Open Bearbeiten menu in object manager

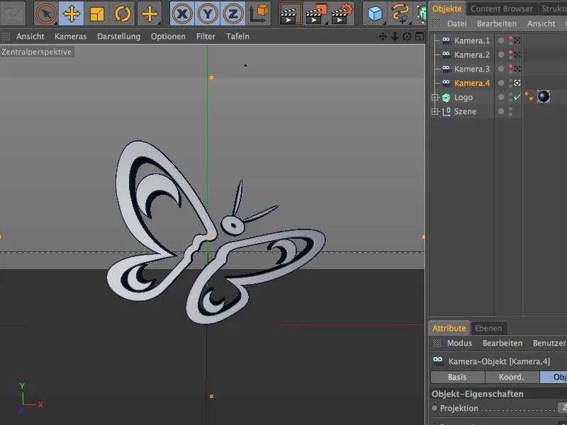click(x=497, y=24)
